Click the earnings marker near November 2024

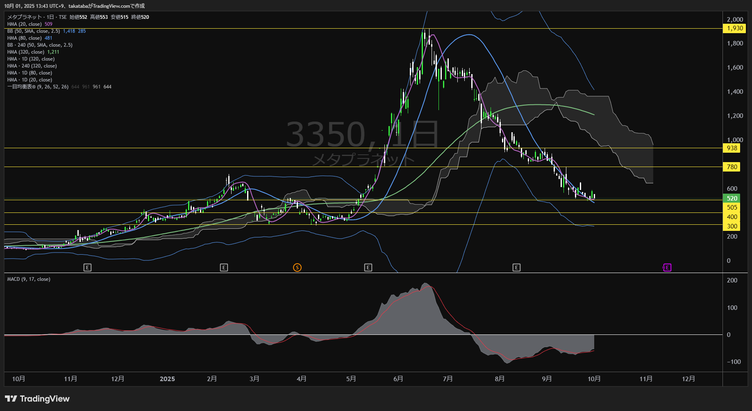[87, 268]
